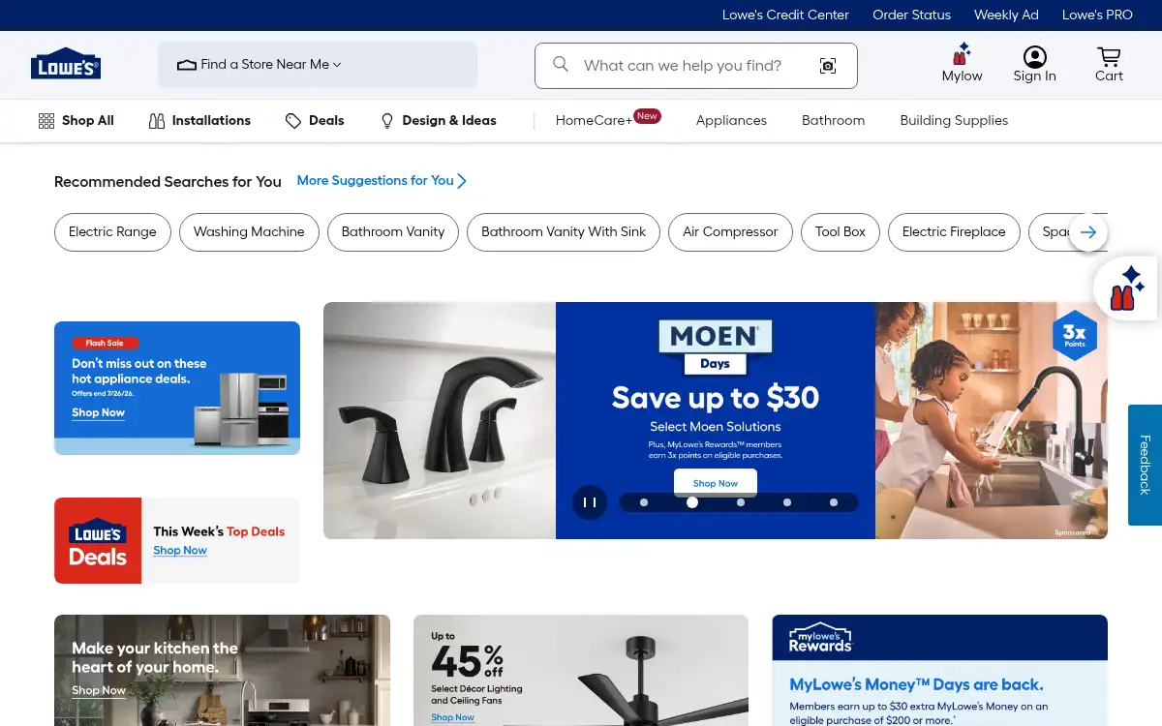Select the Tool Box chip
1162x726 pixels.
click(x=841, y=232)
